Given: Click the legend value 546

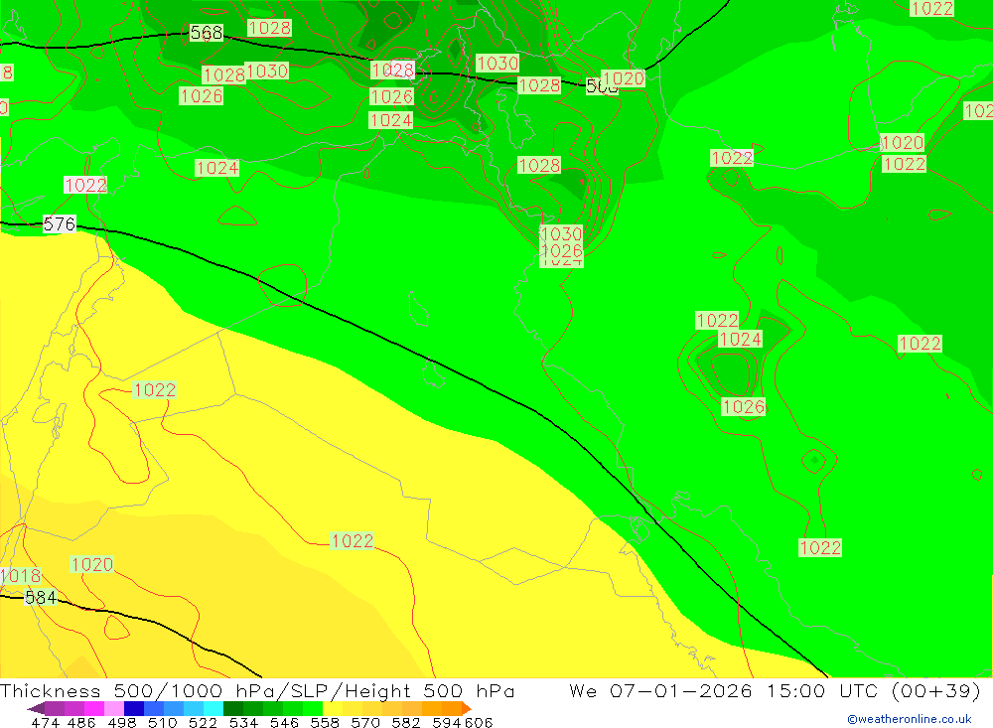Looking at the screenshot, I should (x=284, y=722).
